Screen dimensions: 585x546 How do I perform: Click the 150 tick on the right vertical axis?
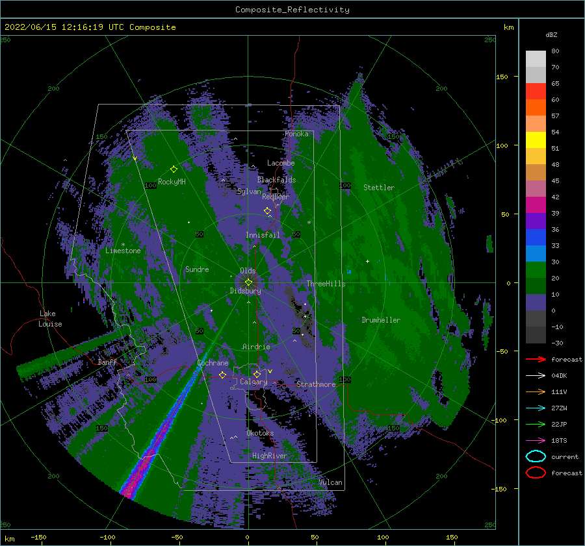[x=502, y=77]
